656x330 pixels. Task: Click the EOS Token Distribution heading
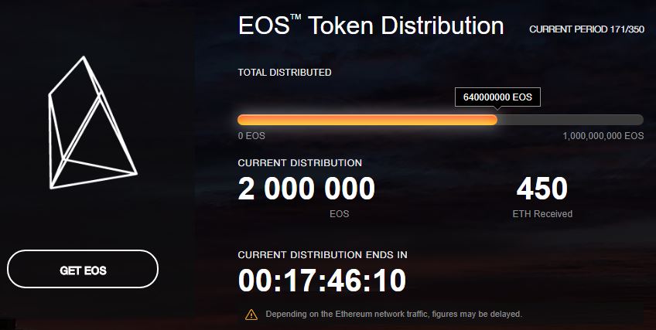click(371, 26)
